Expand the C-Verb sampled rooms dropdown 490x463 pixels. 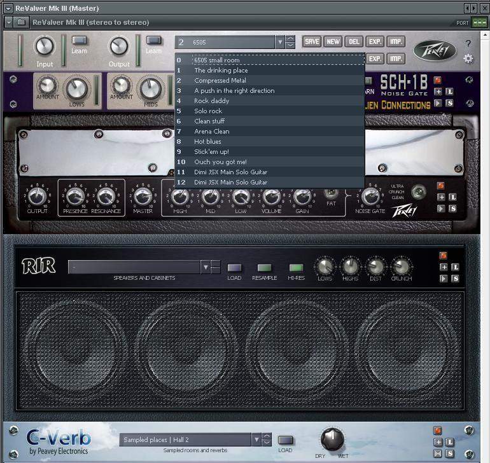(x=256, y=439)
